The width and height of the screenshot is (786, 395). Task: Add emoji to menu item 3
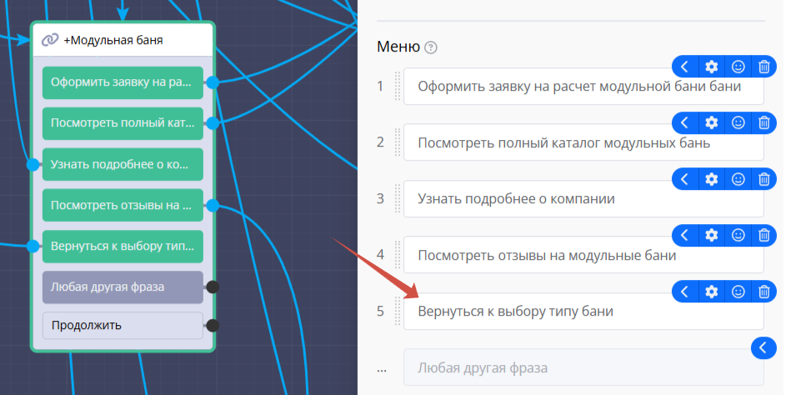(x=738, y=179)
